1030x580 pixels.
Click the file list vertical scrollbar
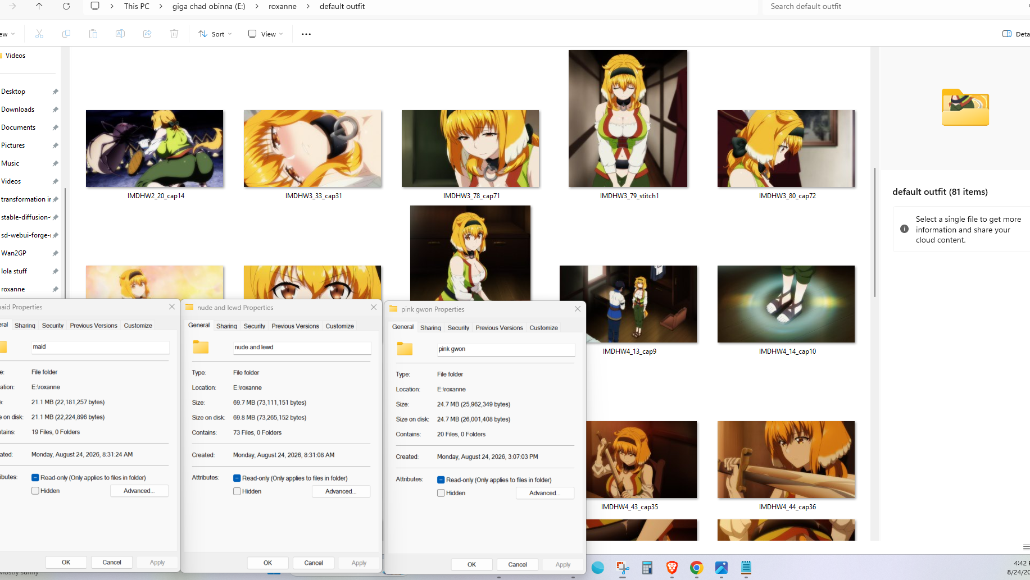coord(874,232)
